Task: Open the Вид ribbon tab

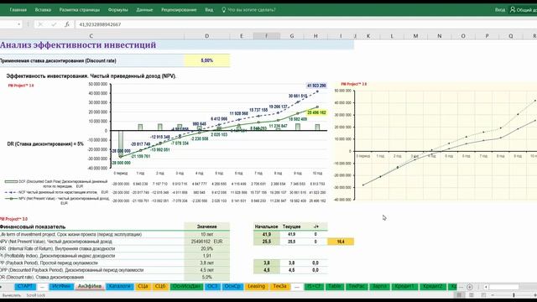Action: pyautogui.click(x=209, y=10)
